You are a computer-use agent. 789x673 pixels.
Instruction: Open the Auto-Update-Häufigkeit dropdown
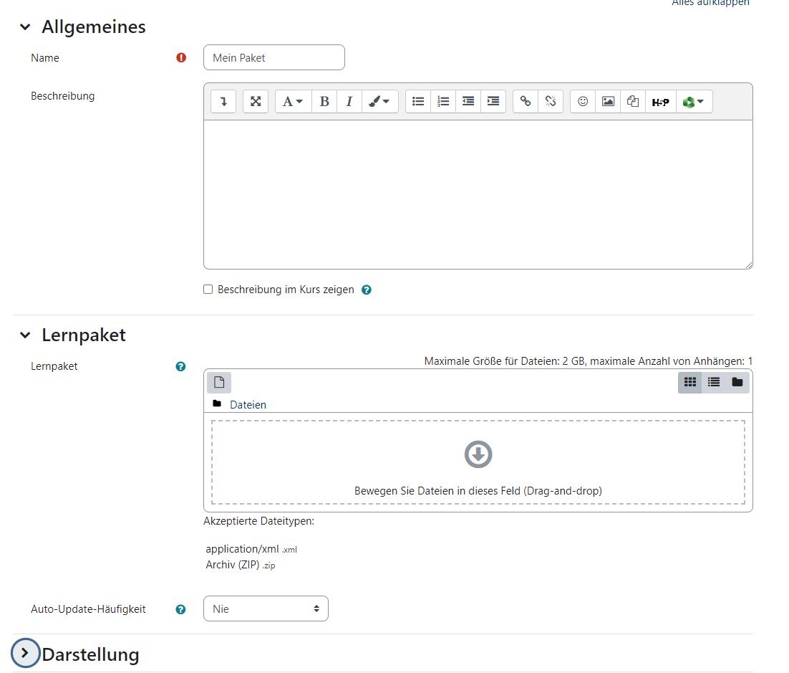(x=266, y=608)
